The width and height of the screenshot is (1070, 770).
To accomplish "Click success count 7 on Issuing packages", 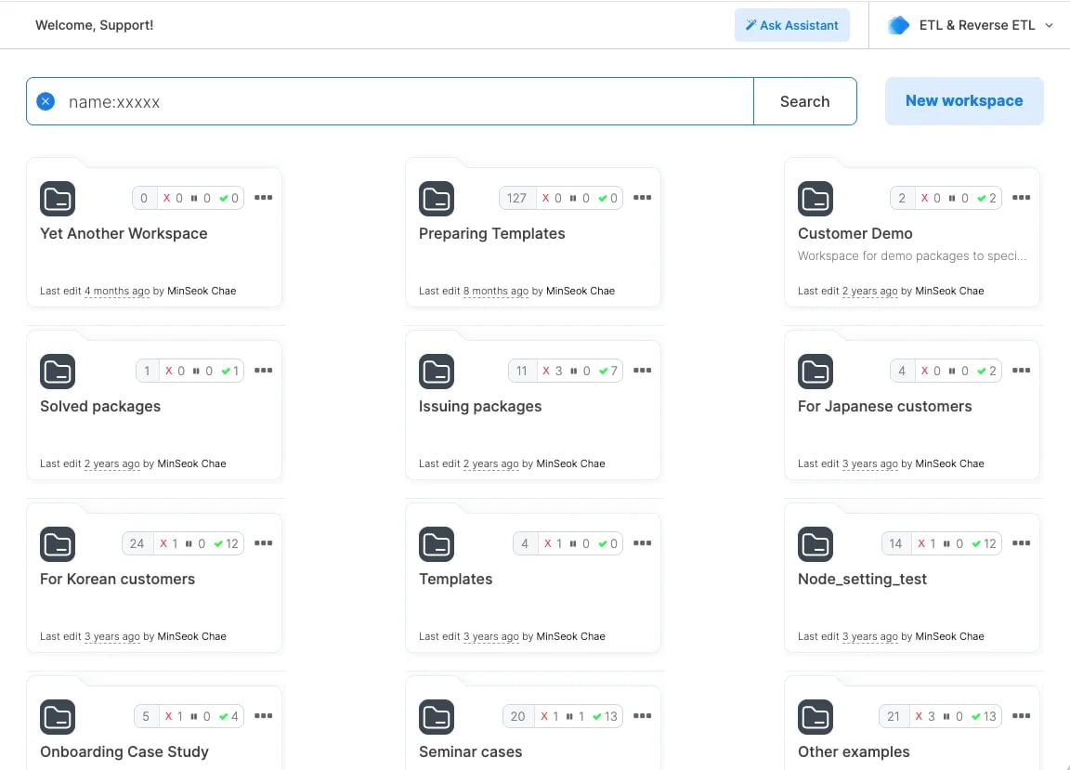I will (x=608, y=371).
